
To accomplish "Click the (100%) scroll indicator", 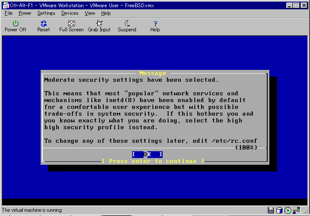I will click(x=246, y=147).
